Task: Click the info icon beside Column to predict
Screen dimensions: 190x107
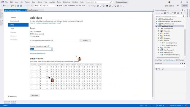Action: point(48,46)
